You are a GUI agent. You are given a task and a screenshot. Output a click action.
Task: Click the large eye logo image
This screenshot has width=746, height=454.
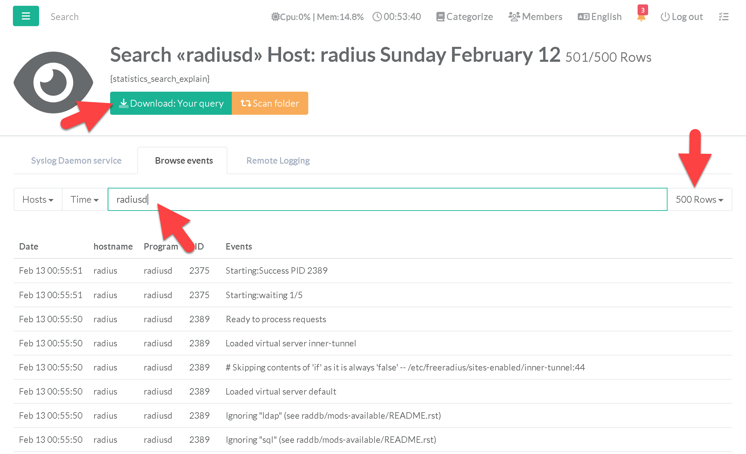[53, 83]
